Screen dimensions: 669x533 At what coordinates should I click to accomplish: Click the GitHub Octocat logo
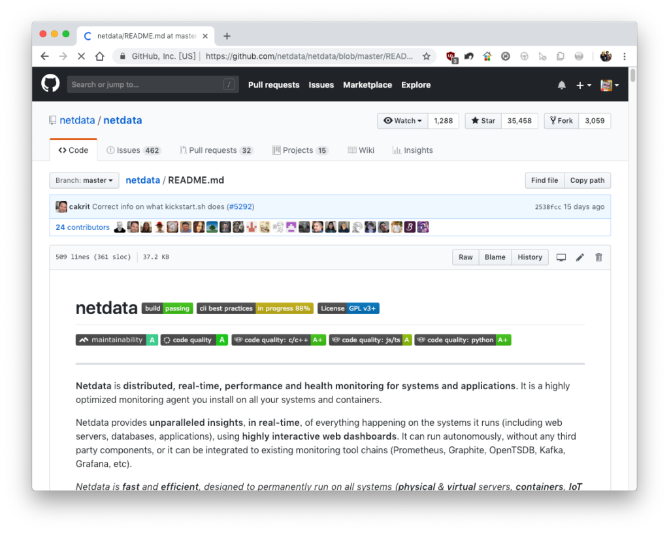tap(50, 84)
